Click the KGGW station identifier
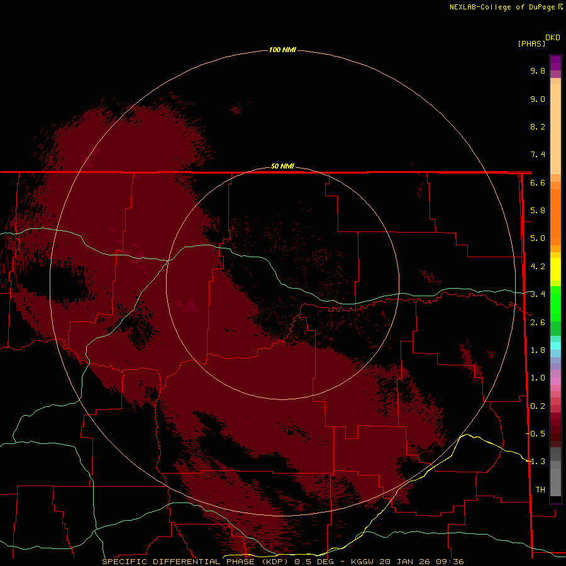This screenshot has width=566, height=566. (x=362, y=562)
